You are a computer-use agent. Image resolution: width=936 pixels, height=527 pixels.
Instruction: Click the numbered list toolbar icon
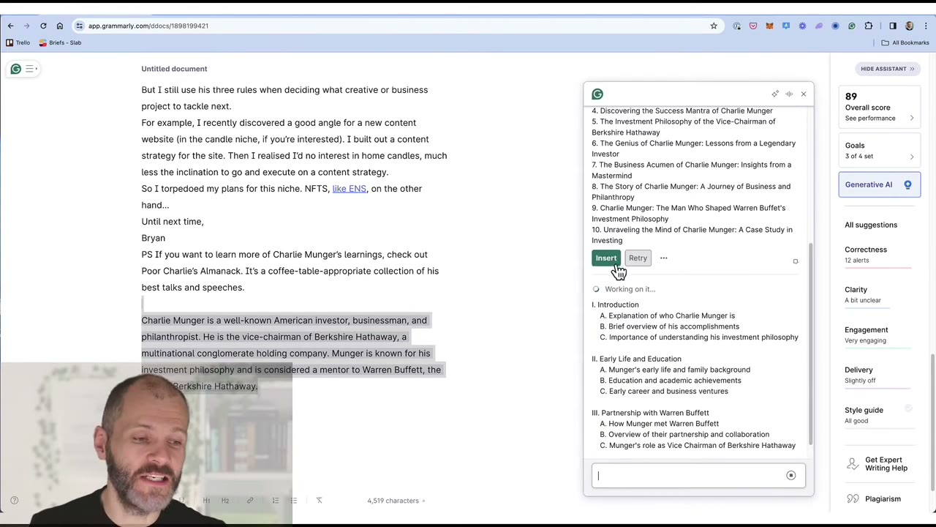pyautogui.click(x=276, y=501)
